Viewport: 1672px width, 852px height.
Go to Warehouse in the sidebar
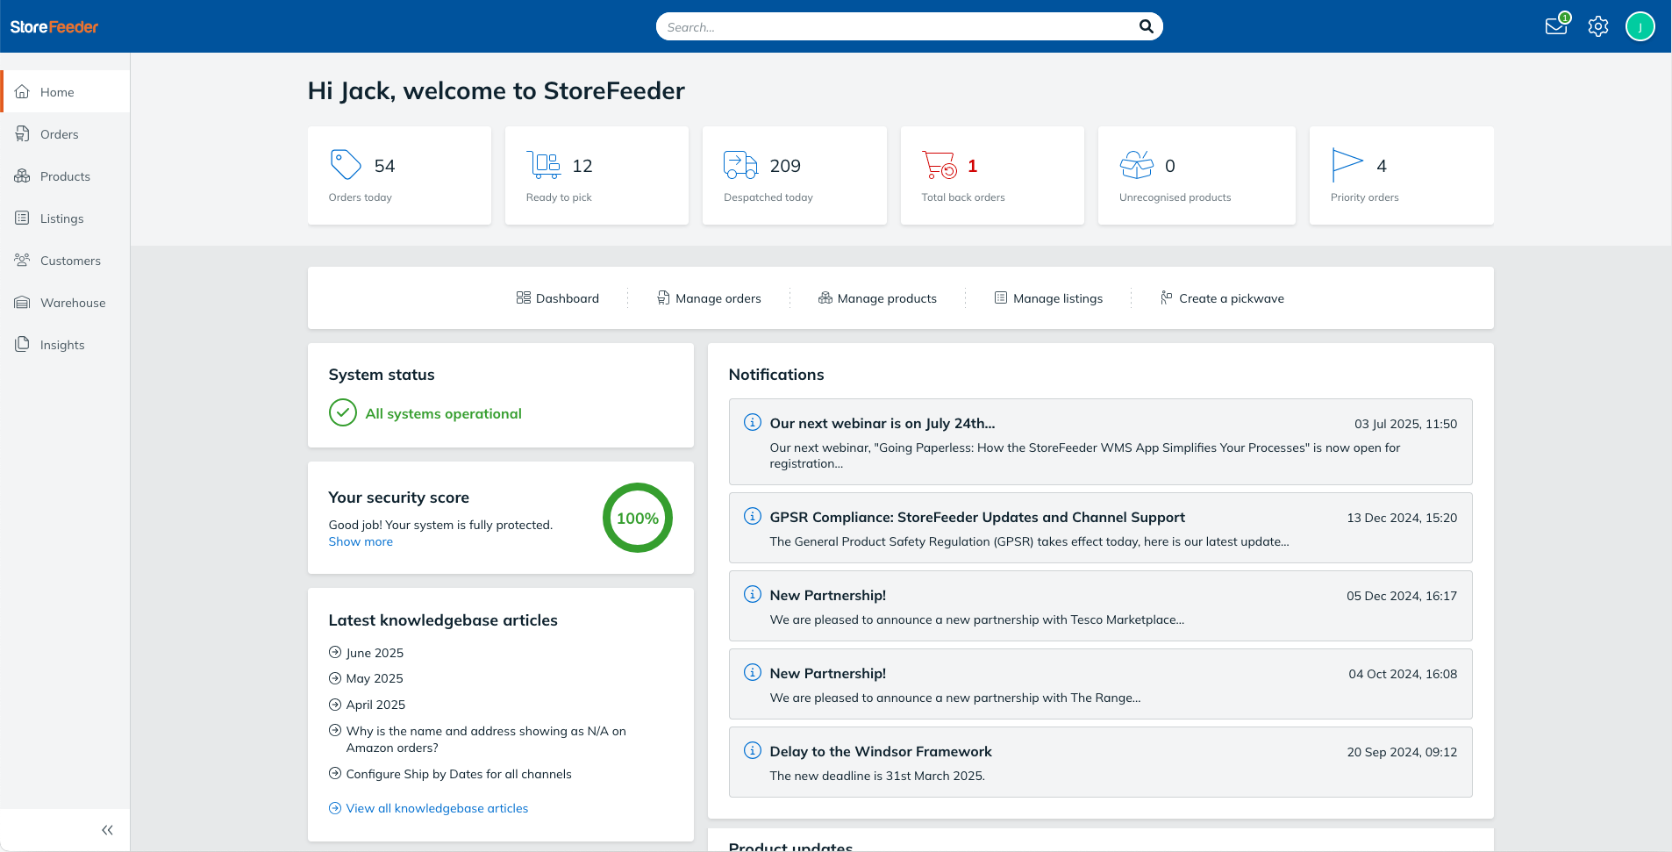click(73, 303)
